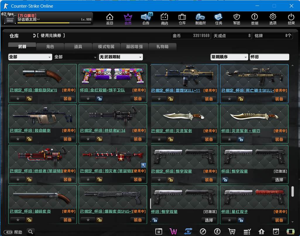This screenshot has width=300, height=236.
Task: Open the 期限顺序 sort dropdown
Action: [x=229, y=57]
